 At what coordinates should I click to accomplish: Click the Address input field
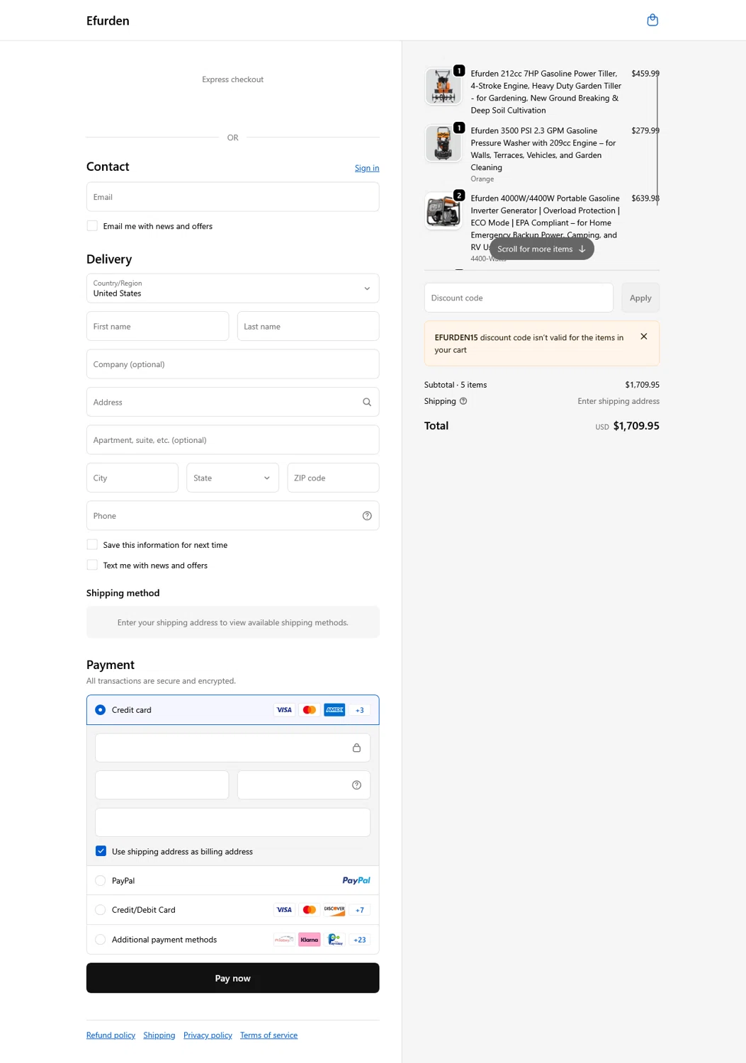[x=232, y=402]
